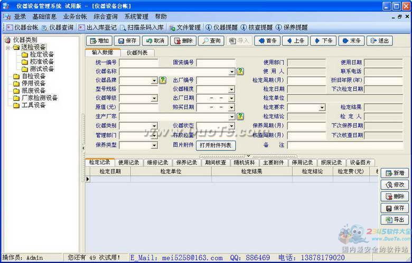Click the green icon beside 生产厂家 field
This screenshot has height=263, width=412.
[240, 116]
